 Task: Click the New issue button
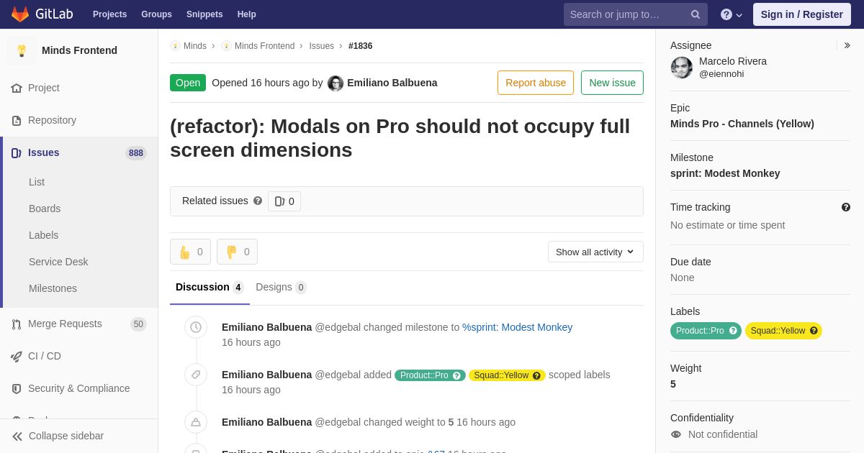coord(612,83)
